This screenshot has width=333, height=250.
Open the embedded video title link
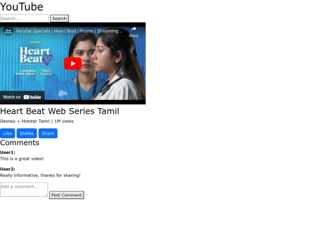click(69, 31)
